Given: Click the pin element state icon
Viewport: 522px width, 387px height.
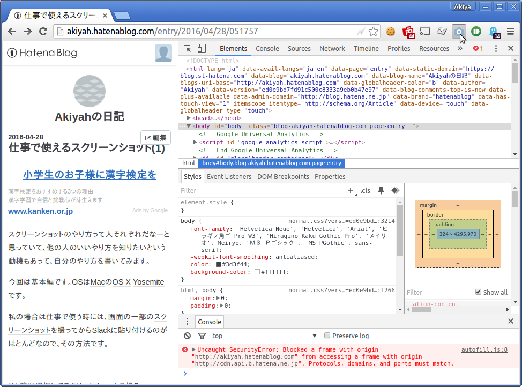Looking at the screenshot, I should click(x=381, y=190).
